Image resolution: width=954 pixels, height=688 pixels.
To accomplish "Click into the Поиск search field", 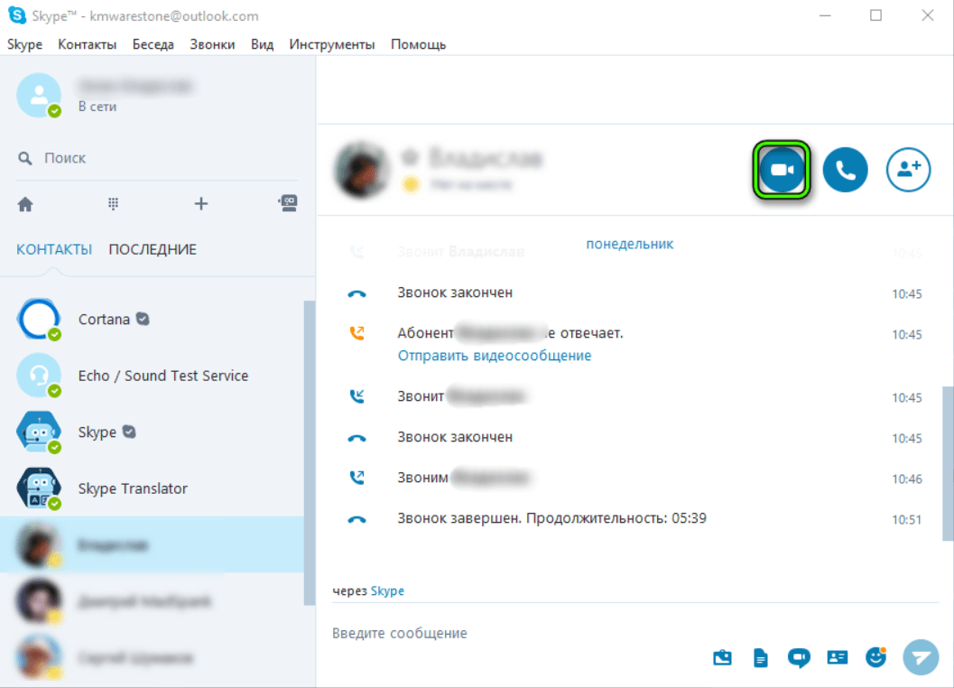I will [x=157, y=158].
